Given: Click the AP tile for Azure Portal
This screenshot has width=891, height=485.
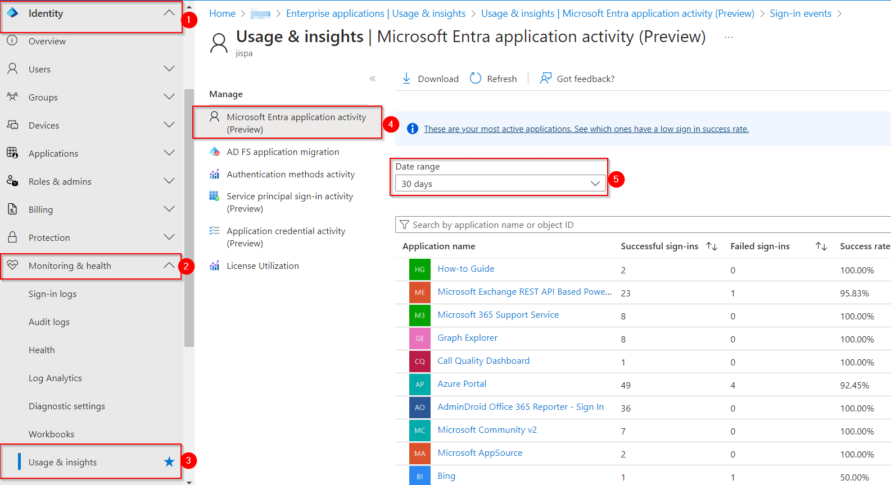Looking at the screenshot, I should (420, 385).
